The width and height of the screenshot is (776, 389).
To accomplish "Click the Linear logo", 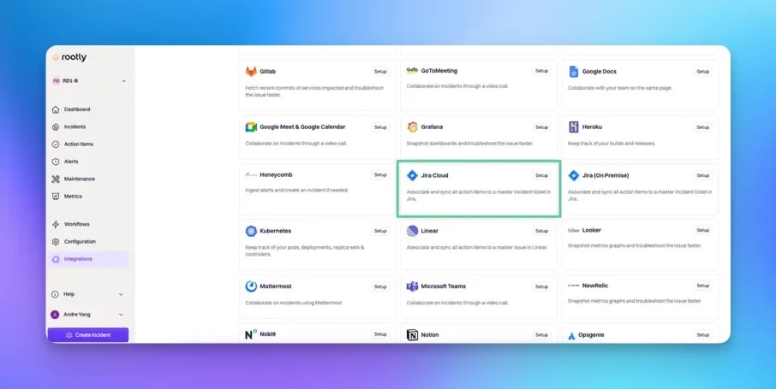I will (412, 231).
